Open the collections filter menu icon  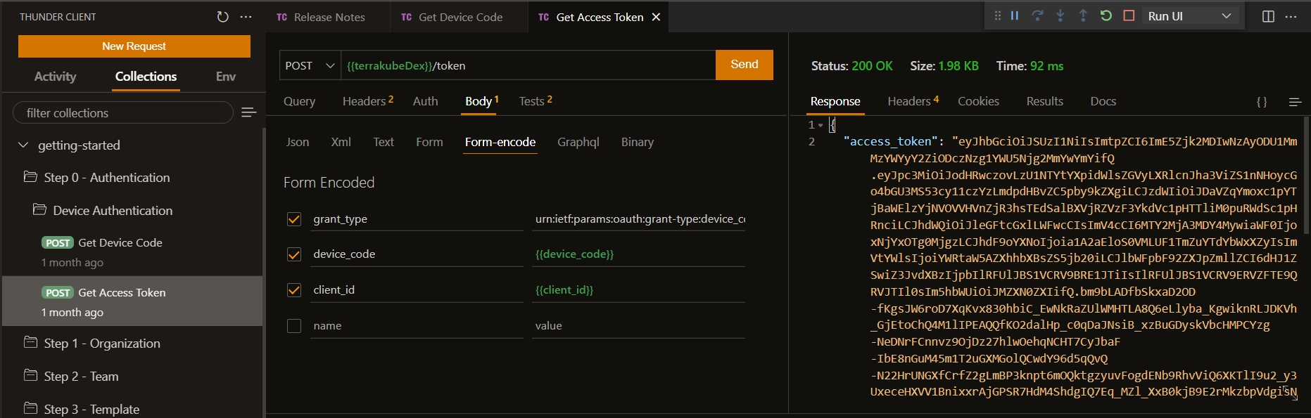248,112
